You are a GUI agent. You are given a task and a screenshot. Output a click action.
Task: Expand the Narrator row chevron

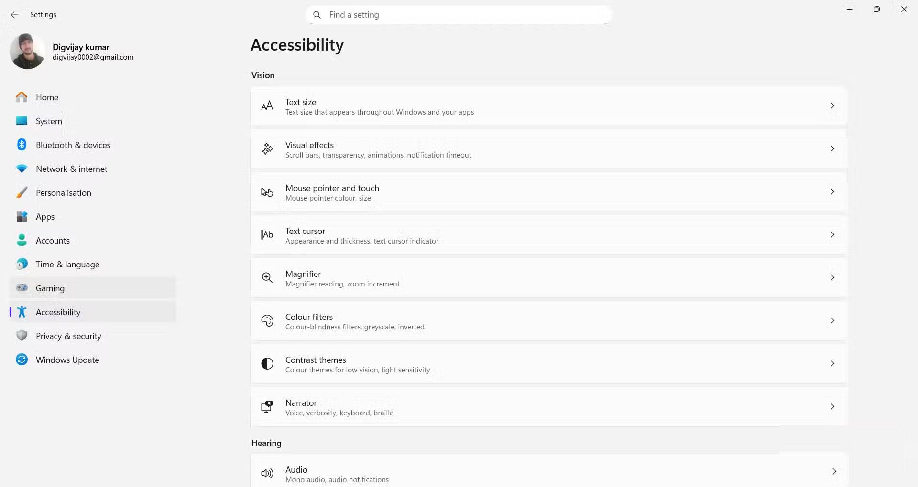(832, 407)
